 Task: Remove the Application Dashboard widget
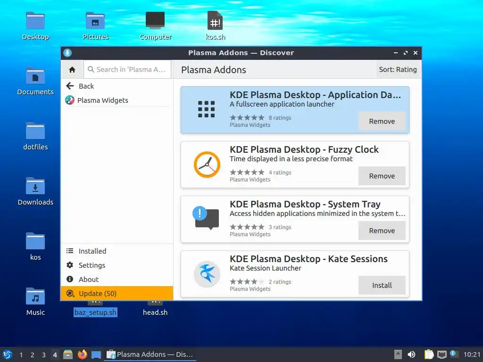click(x=382, y=121)
